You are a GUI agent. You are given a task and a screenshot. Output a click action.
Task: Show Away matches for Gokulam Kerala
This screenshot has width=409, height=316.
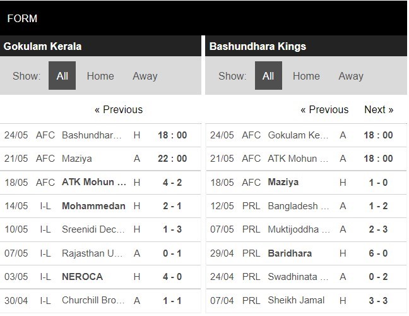pos(145,76)
